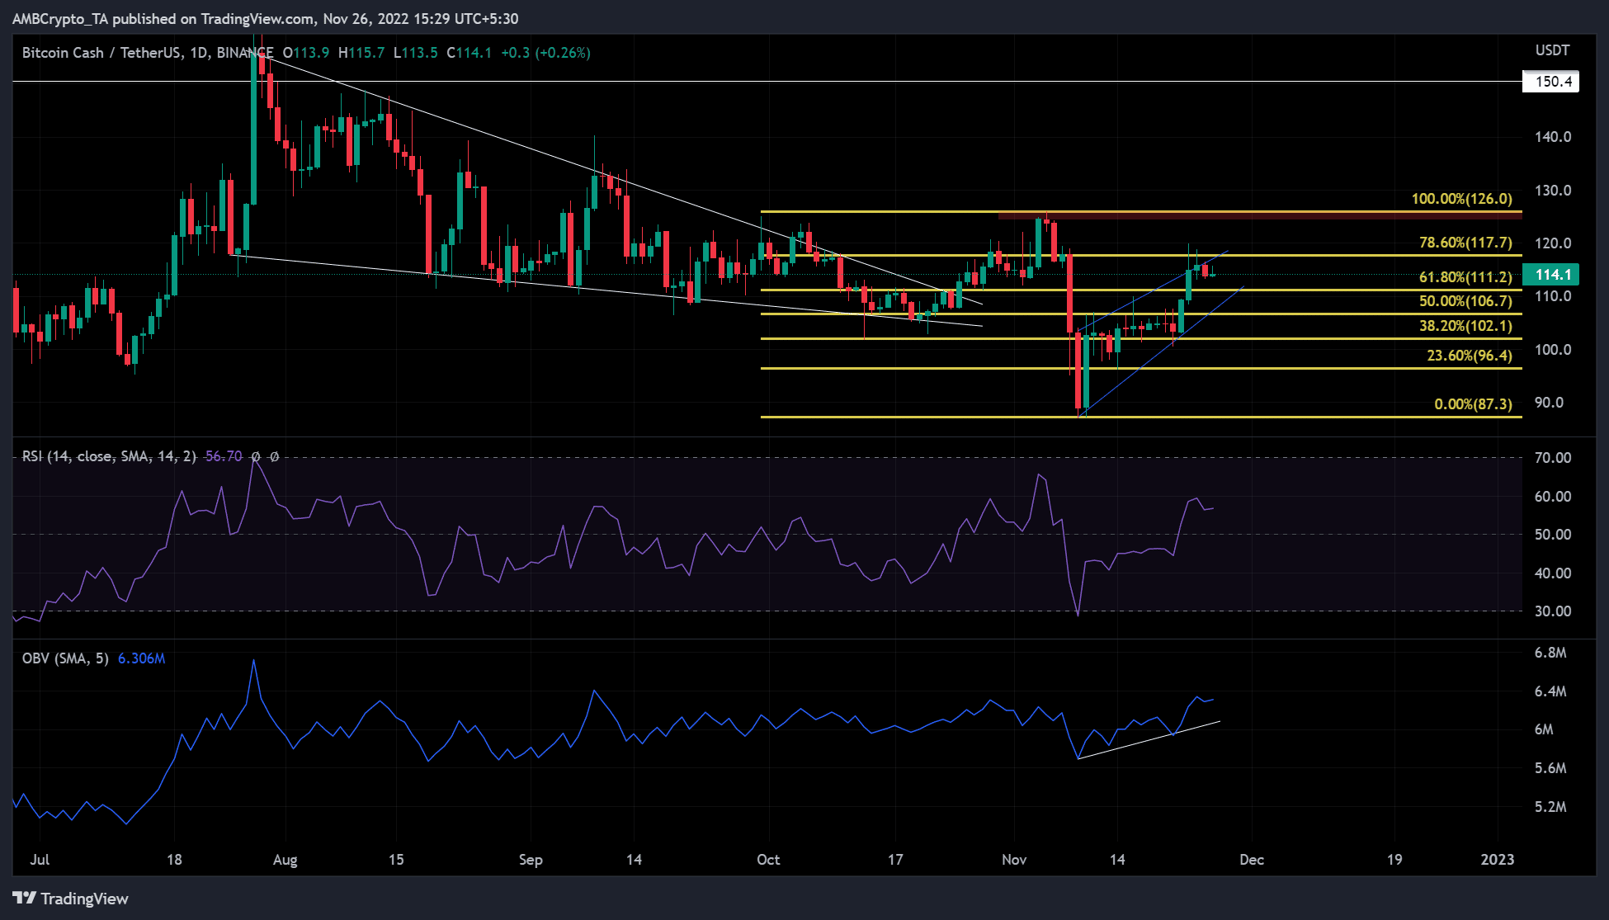This screenshot has width=1609, height=920.
Task: Select the Bitcoin Cash / TetherUS symbol title
Action: tap(101, 53)
